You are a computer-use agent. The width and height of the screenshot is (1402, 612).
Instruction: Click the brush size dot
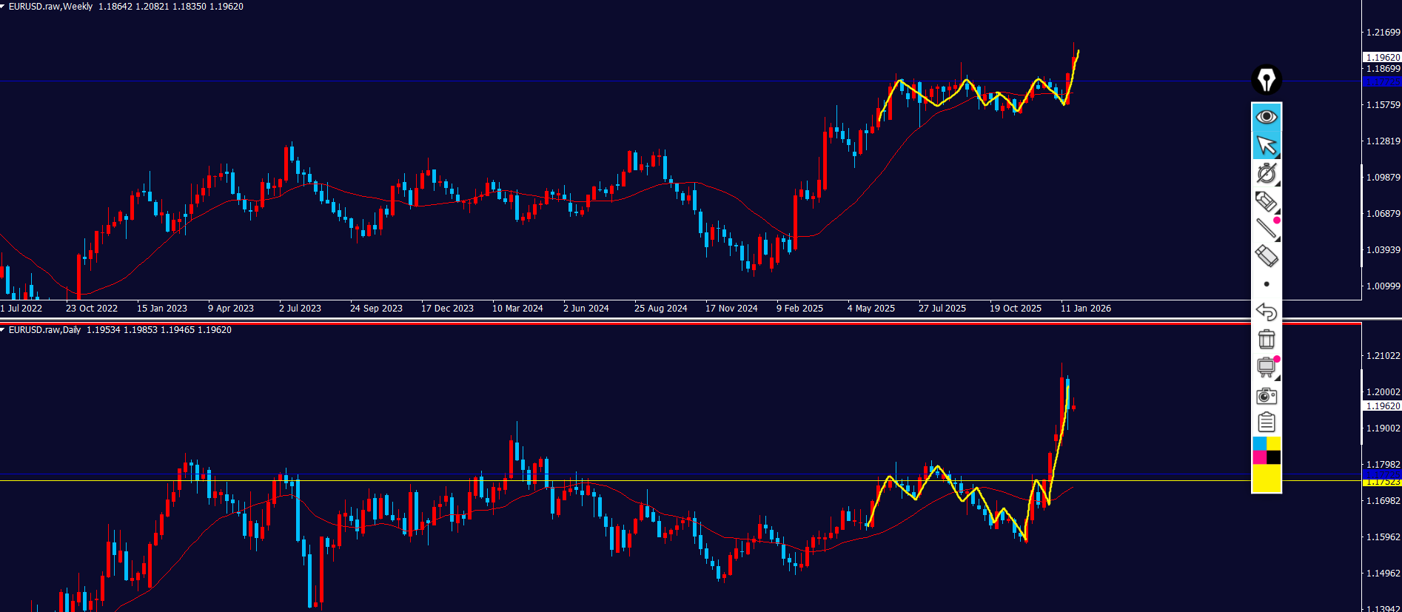tap(1266, 284)
